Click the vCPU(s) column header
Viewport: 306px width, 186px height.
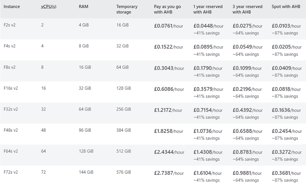[x=49, y=7]
